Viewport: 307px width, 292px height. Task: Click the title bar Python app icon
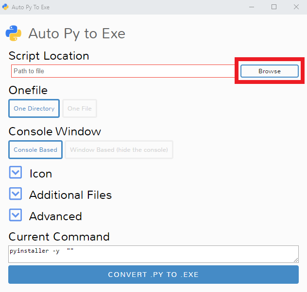[5, 7]
